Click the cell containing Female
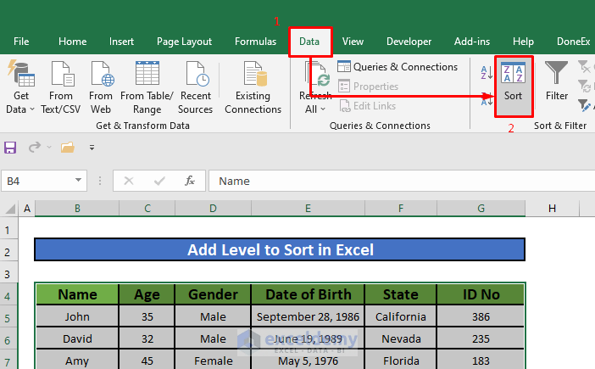Image resolution: width=595 pixels, height=369 pixels. point(213,361)
